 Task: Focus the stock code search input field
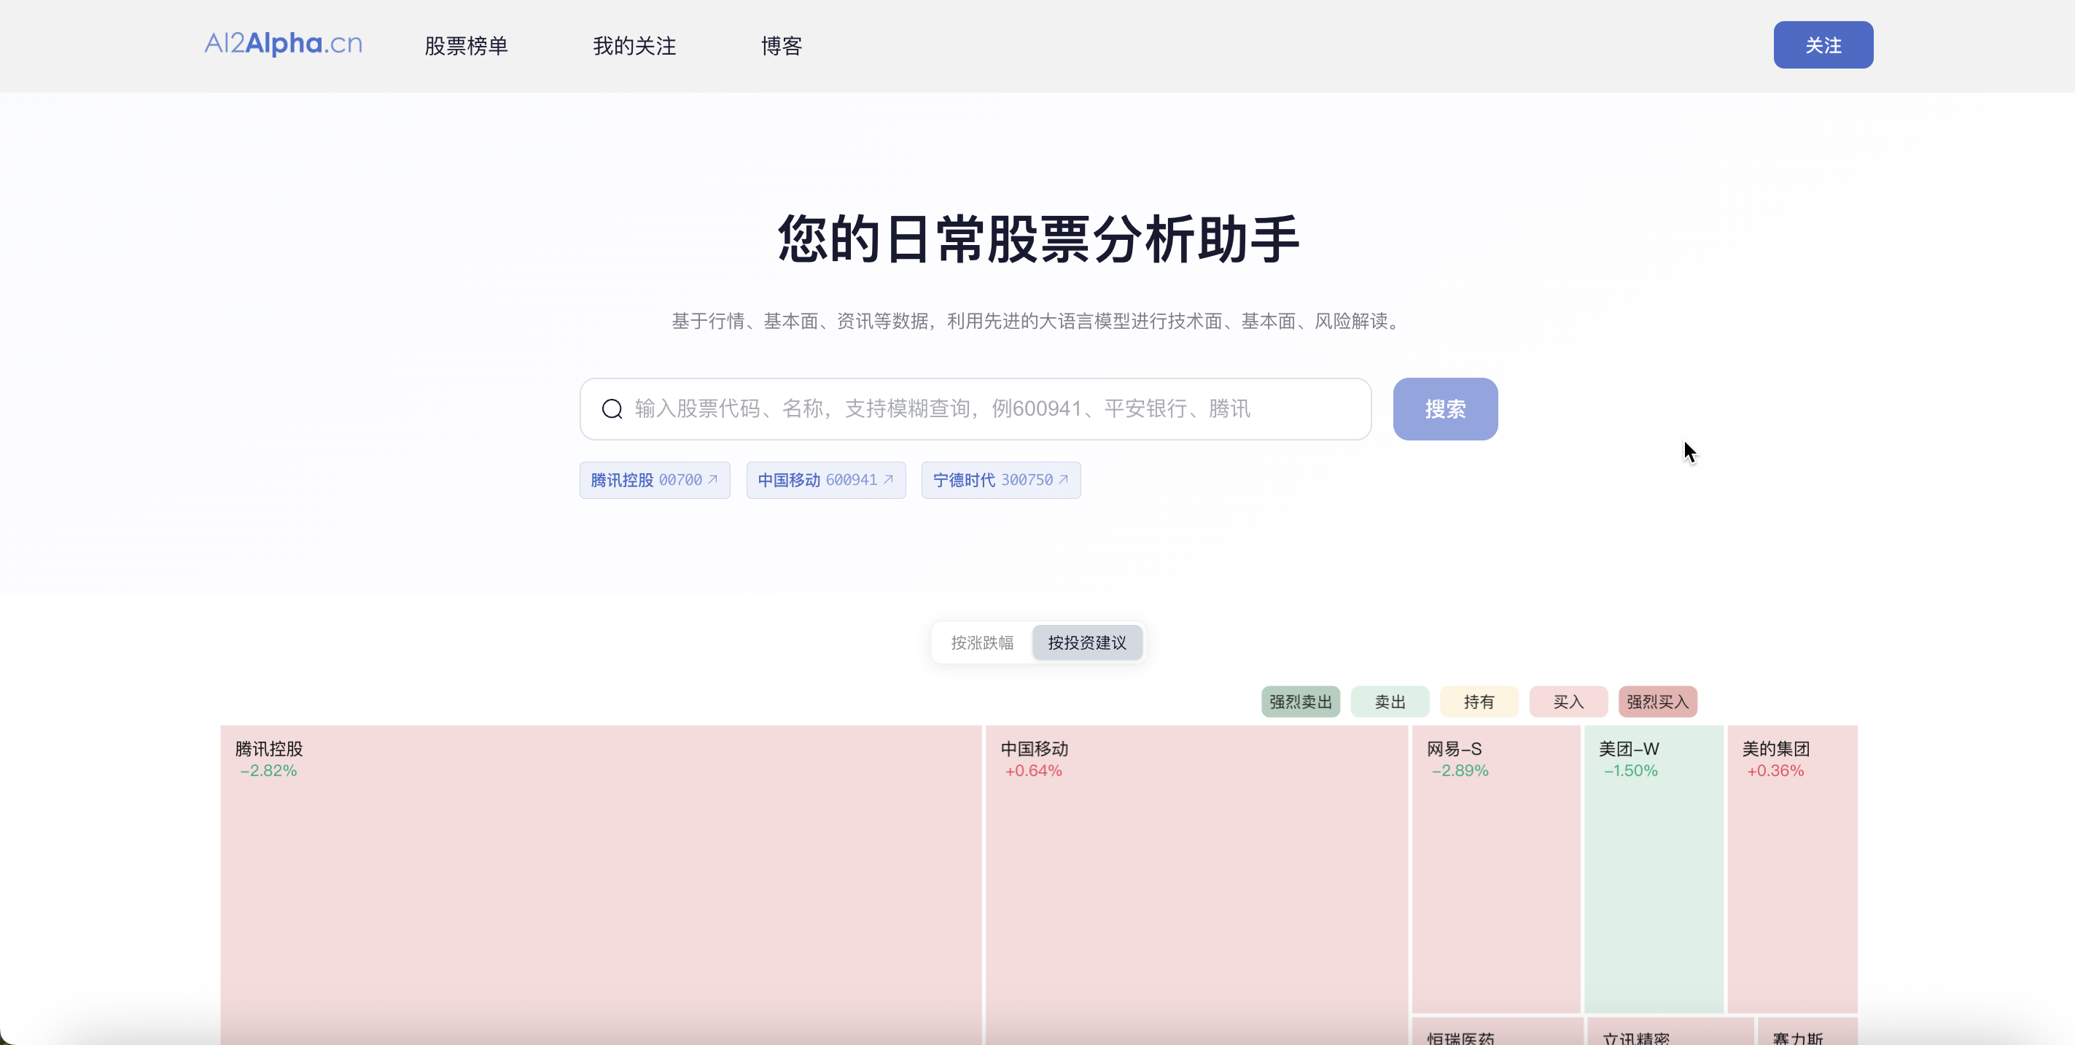[x=976, y=409]
